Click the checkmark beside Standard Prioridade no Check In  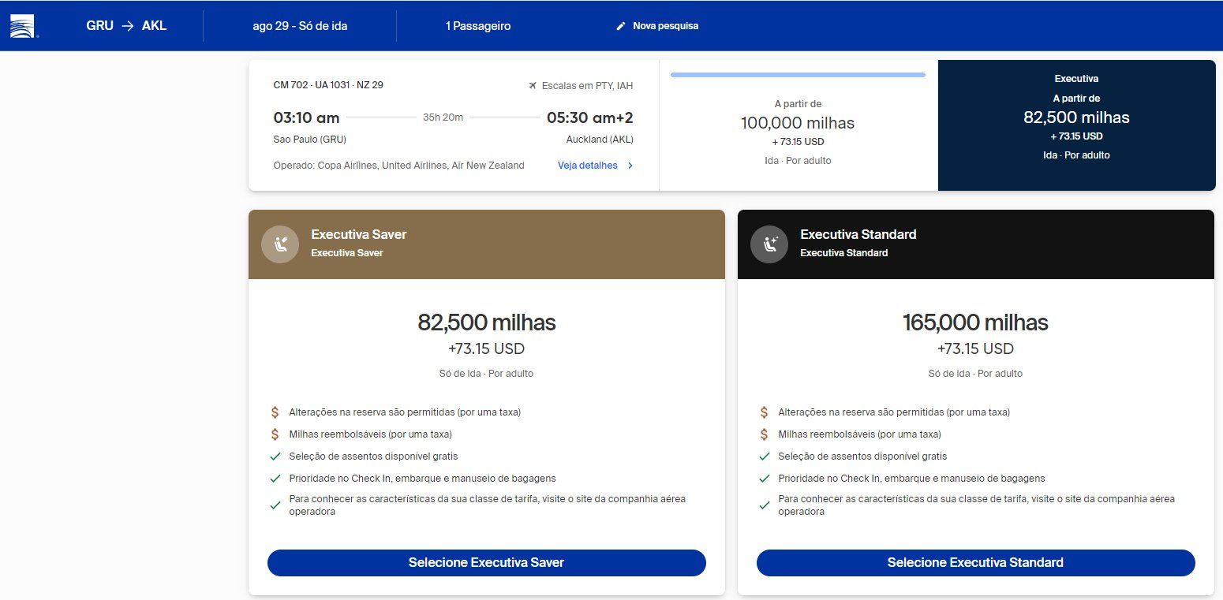(765, 479)
